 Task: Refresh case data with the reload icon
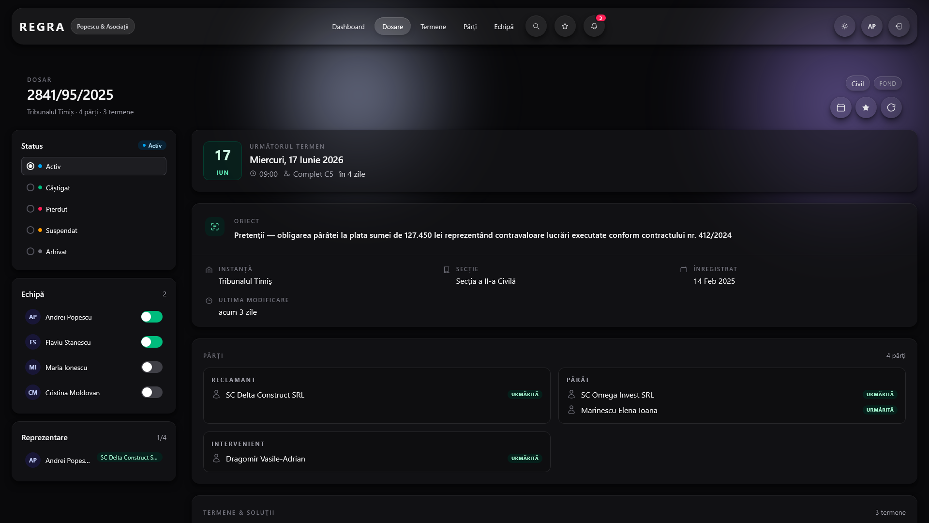pos(891,108)
